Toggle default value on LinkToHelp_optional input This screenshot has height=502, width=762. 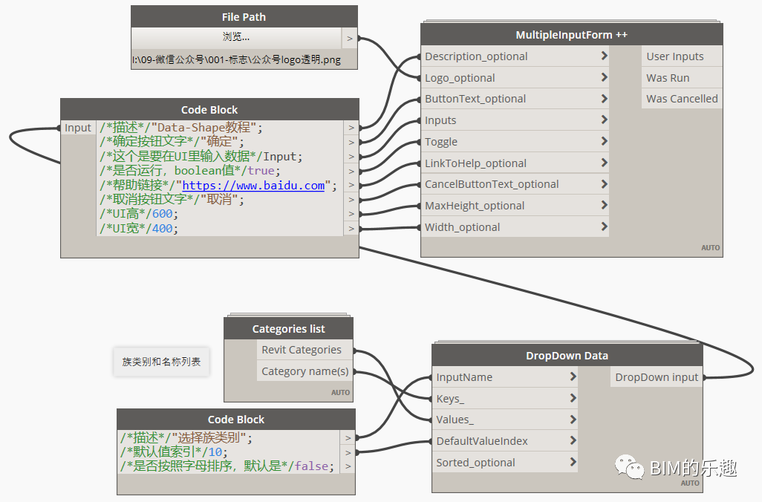coord(605,163)
